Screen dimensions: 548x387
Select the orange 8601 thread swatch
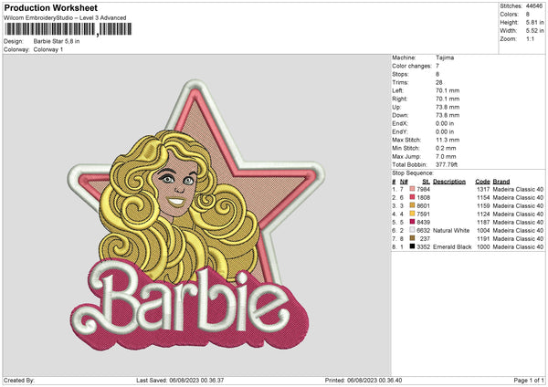[x=413, y=205]
